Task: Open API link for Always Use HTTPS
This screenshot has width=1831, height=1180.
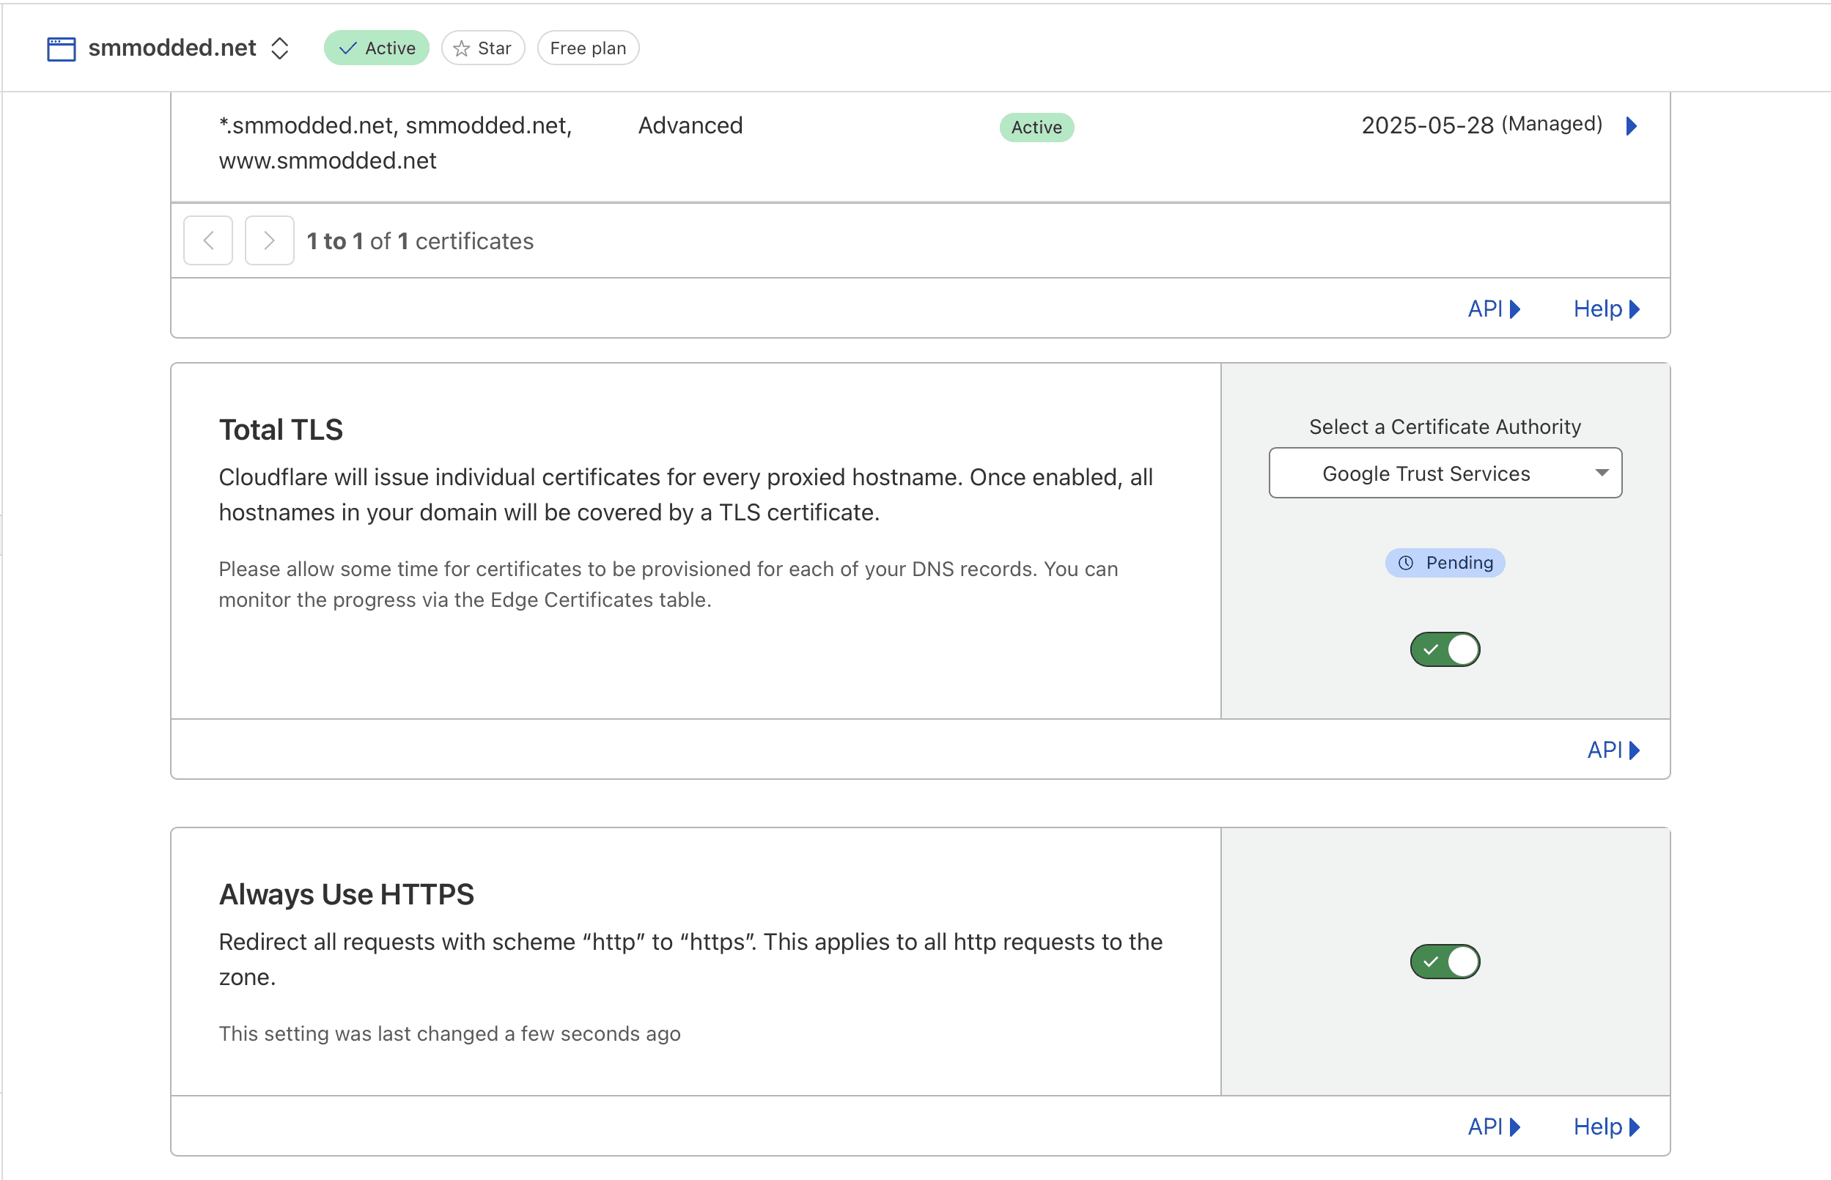Action: pyautogui.click(x=1493, y=1126)
